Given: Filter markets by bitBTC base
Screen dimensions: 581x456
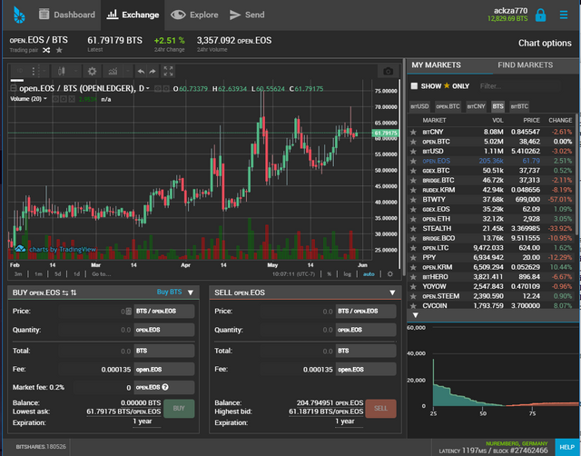Looking at the screenshot, I should point(519,106).
